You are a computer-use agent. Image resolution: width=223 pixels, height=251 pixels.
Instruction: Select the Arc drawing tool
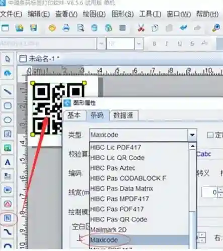(x=8, y=245)
